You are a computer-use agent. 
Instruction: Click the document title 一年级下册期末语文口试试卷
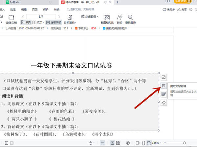pos(72,65)
